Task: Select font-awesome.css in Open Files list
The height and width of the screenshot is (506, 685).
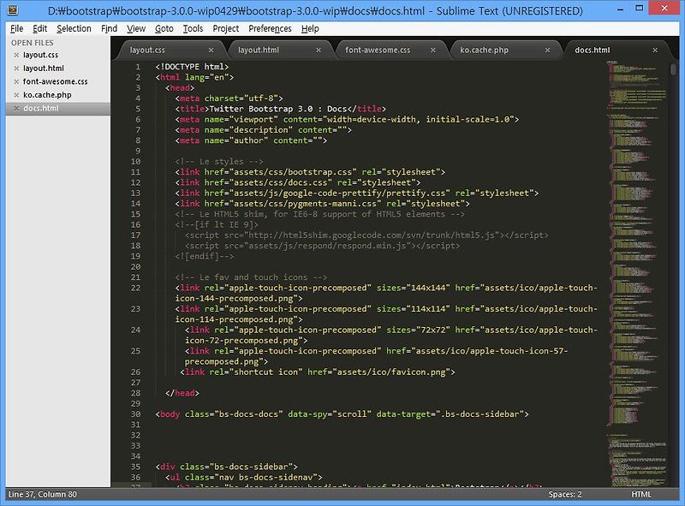Action: pyautogui.click(x=55, y=81)
